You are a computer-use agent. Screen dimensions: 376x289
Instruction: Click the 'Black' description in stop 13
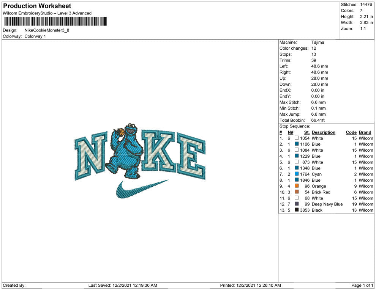click(317, 210)
